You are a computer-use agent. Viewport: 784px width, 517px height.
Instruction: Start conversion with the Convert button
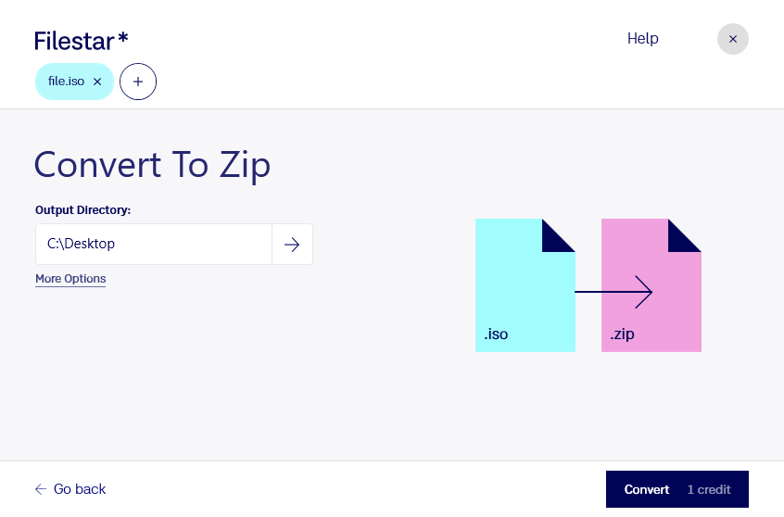pyautogui.click(x=677, y=489)
